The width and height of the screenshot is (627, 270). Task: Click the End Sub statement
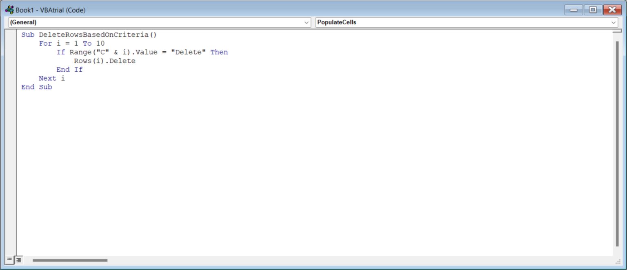(x=37, y=87)
